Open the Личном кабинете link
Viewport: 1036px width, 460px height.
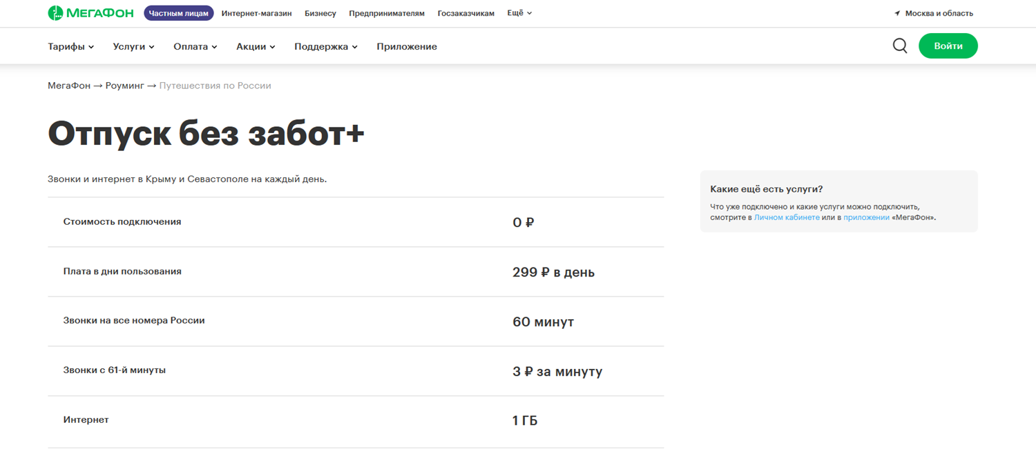point(787,217)
